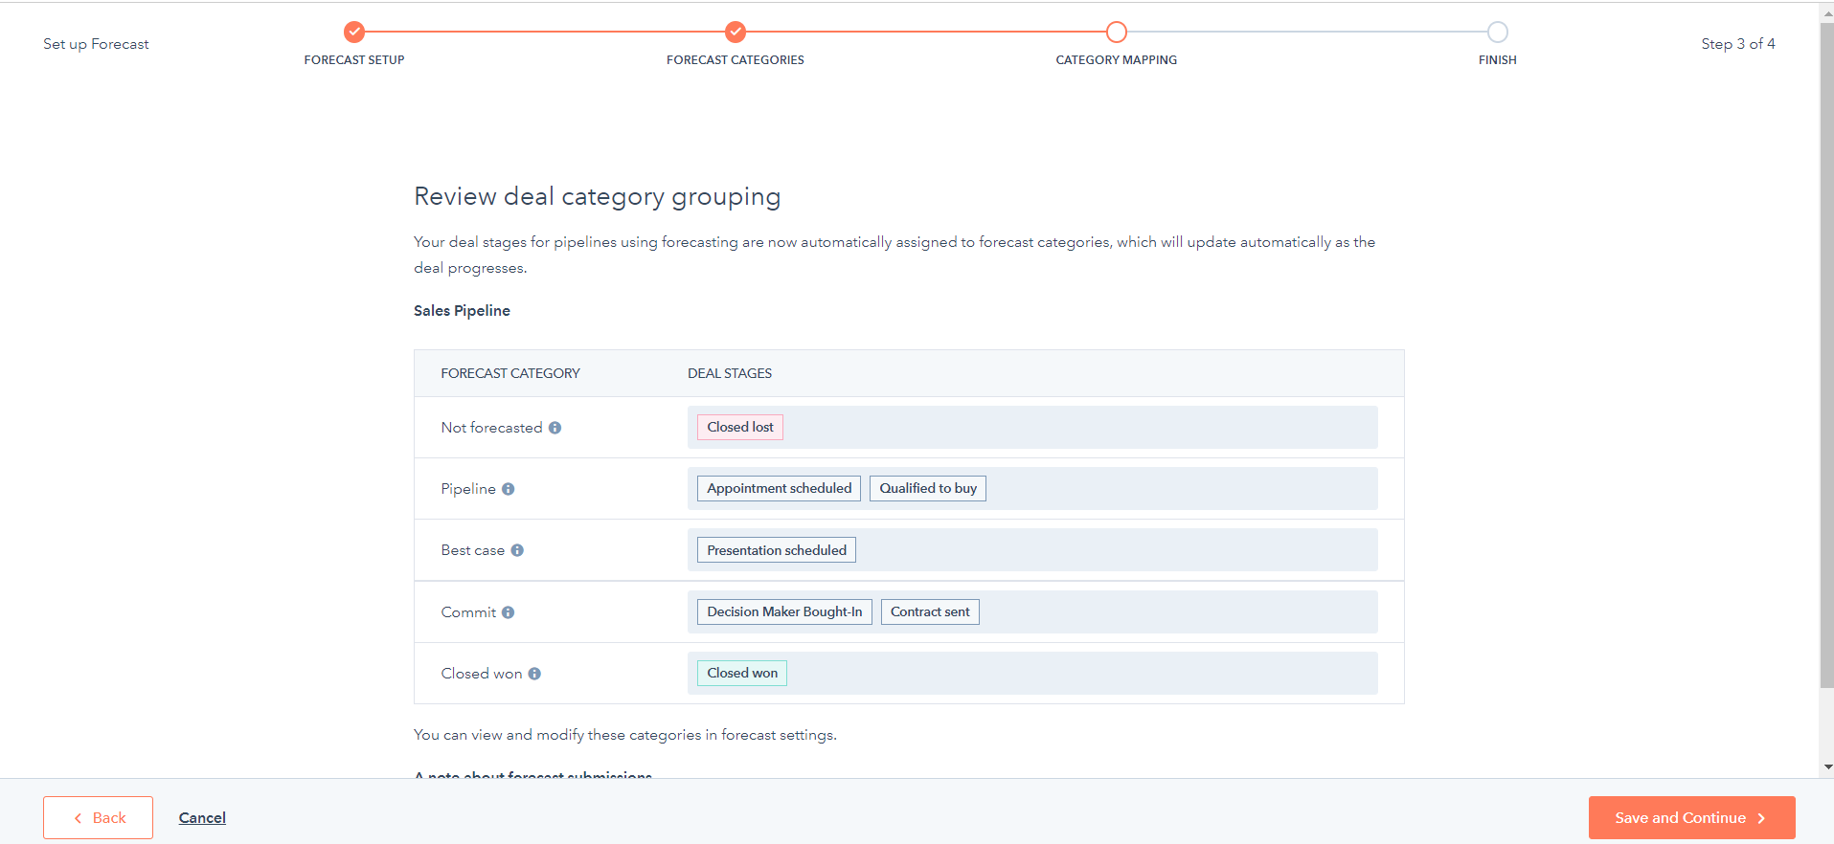Click info icon next to Commit
Image resolution: width=1834 pixels, height=844 pixels.
coord(508,612)
